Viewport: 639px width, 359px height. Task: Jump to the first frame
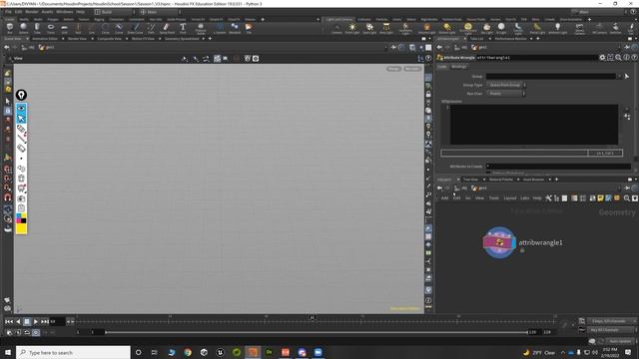point(9,321)
